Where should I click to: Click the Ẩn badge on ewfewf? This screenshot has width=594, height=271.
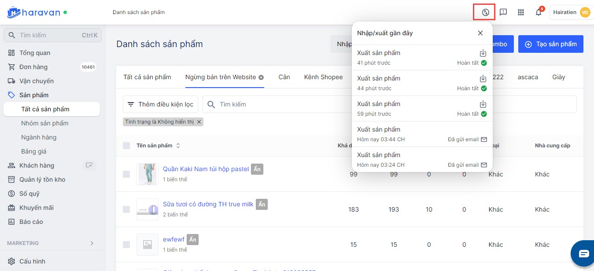coord(193,239)
